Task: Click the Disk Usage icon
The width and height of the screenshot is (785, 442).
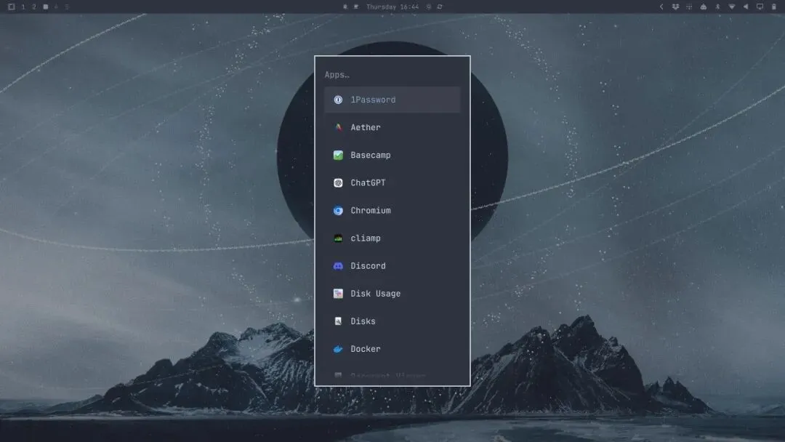Action: pyautogui.click(x=338, y=293)
